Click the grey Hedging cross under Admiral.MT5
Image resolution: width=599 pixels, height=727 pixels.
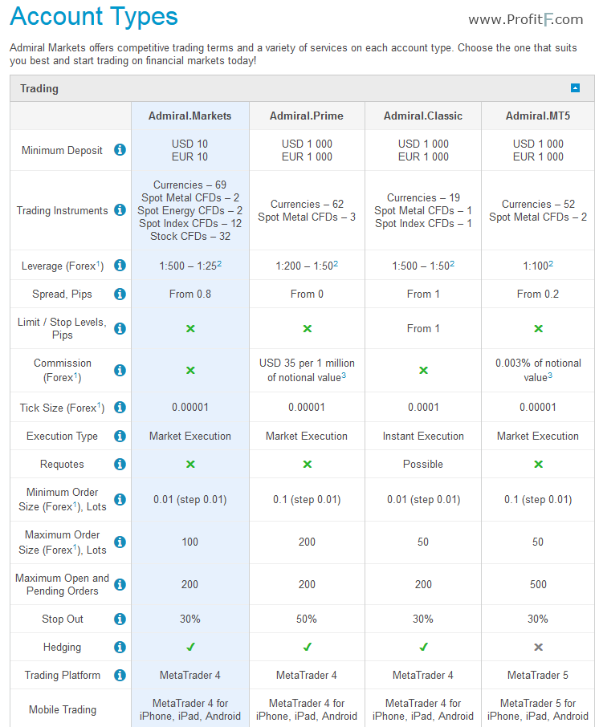pos(538,648)
